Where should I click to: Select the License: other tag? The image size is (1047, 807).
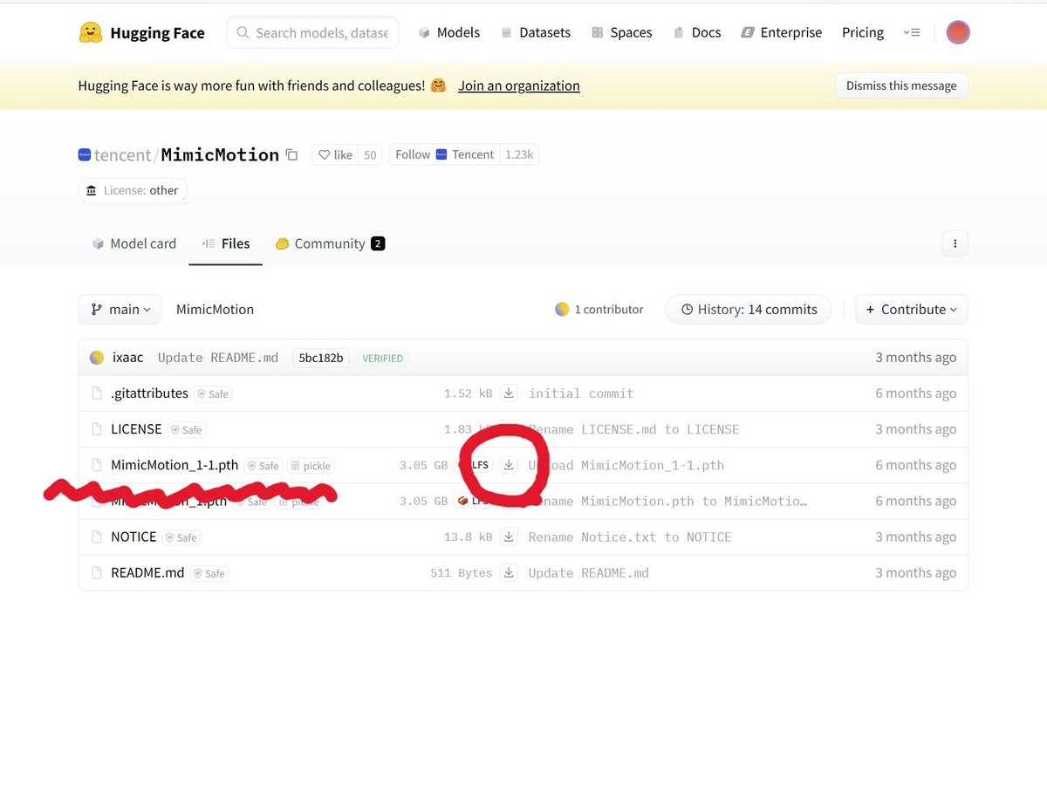pos(133,190)
